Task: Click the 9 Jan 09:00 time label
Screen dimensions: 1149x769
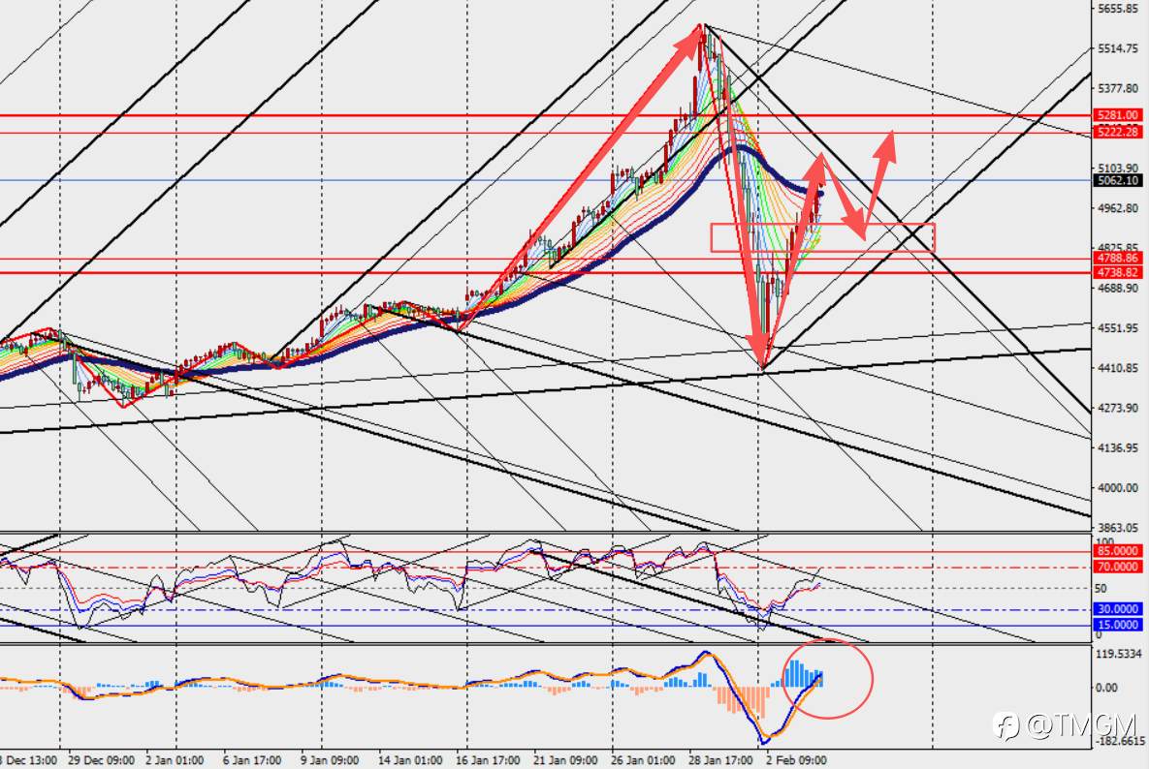Action: click(330, 761)
